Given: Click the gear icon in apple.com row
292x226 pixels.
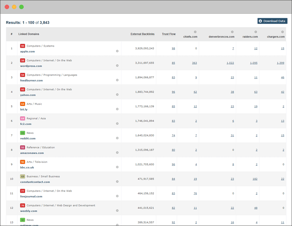Looking at the screenshot, I should [x=117, y=51].
